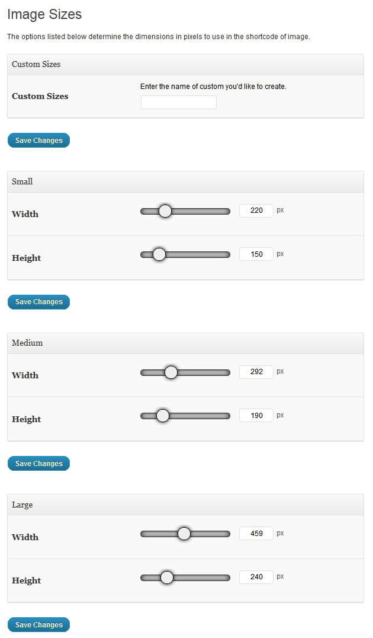
Task: Save changes for the Large section
Action: [38, 625]
